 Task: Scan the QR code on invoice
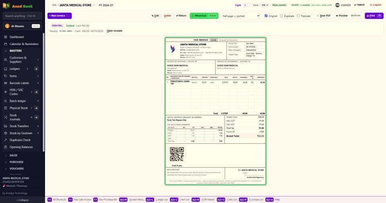coord(177,154)
